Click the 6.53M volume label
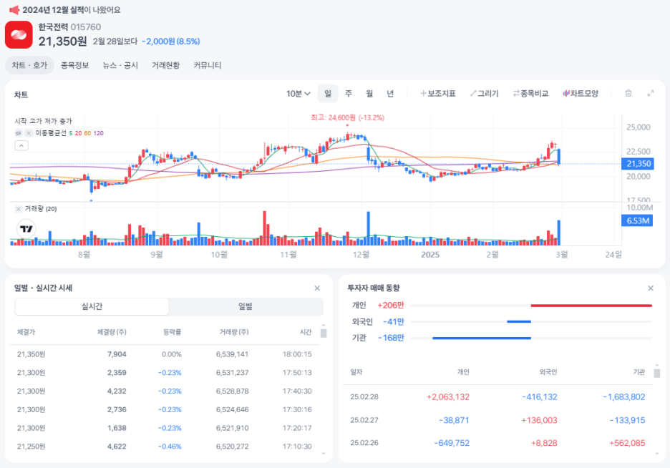Screen dimensions: 670x468 [x=637, y=221]
